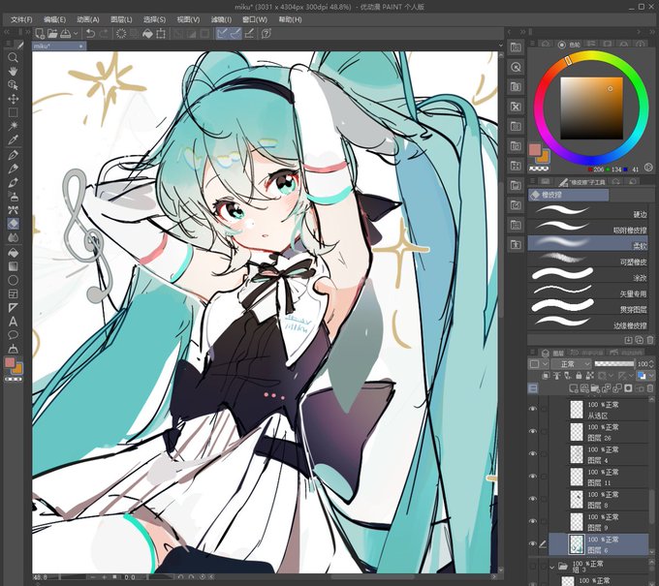Adjust the layer opacity slider

click(614, 364)
